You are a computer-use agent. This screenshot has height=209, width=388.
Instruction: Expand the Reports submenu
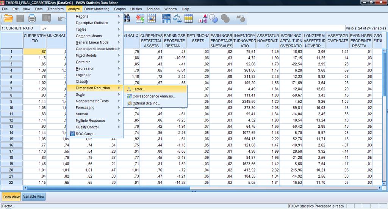[95, 16]
